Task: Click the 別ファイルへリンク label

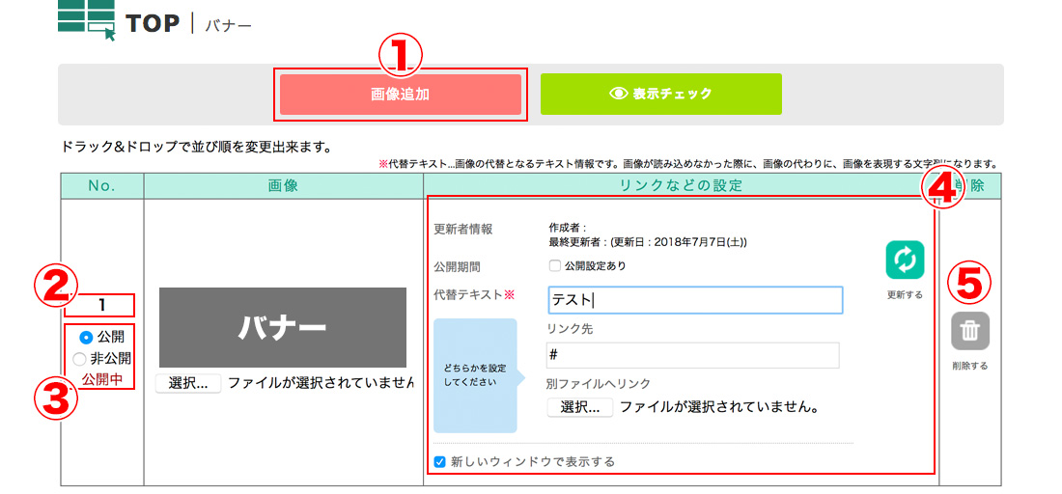Action: 598,384
